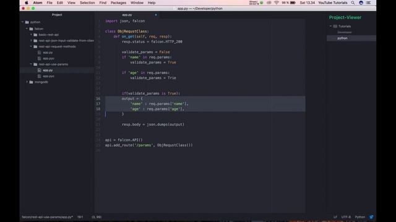Expand the mongodb folder arrow

[x=27, y=82]
